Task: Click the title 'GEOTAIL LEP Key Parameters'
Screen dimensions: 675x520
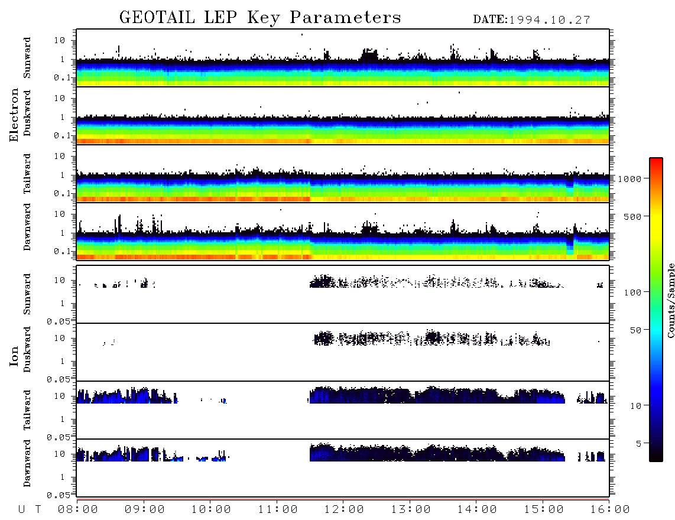Action: pyautogui.click(x=260, y=18)
